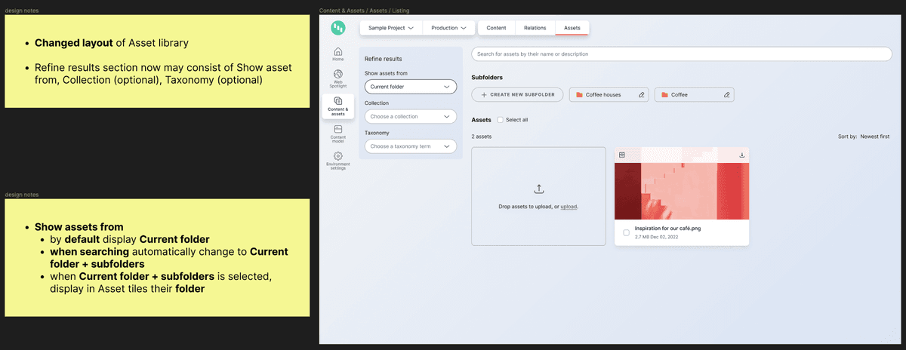Click the download icon on asset tile
Image resolution: width=906 pixels, height=350 pixels.
click(741, 155)
